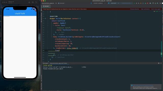Take simulator screenshot with camera icon
The image size is (163, 91).
click(33, 2)
